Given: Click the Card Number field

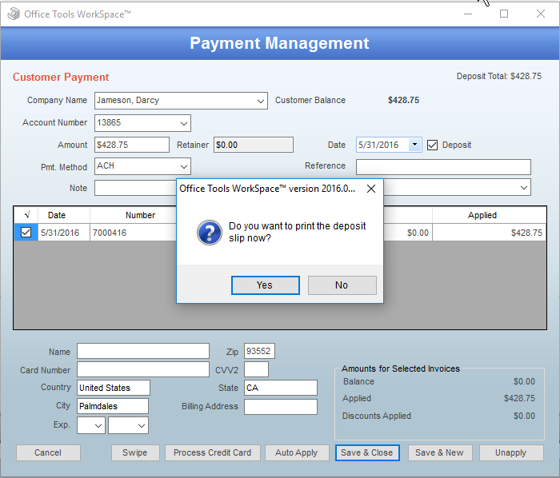Looking at the screenshot, I should pyautogui.click(x=143, y=369).
